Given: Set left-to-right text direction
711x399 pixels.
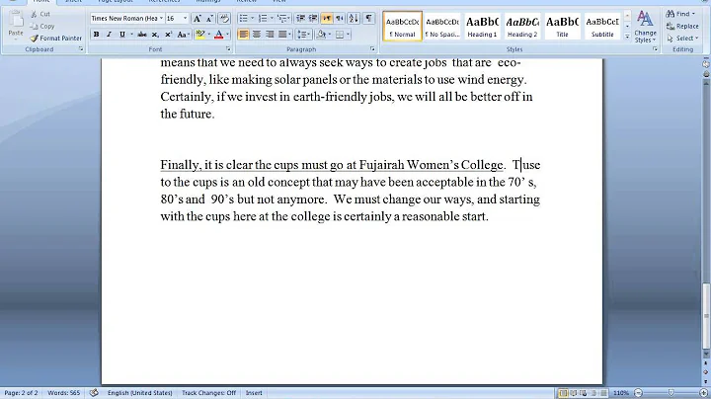Looking at the screenshot, I should pyautogui.click(x=327, y=18).
